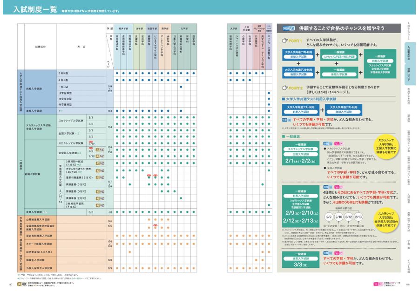Click the 2/9 circle in exam-date diagram
Image resolution: width=419 pixels, height=292 pixels.
point(329,217)
